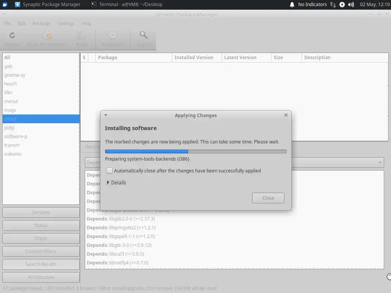
Task: Select hexch in the filter list
Action: click(41, 84)
